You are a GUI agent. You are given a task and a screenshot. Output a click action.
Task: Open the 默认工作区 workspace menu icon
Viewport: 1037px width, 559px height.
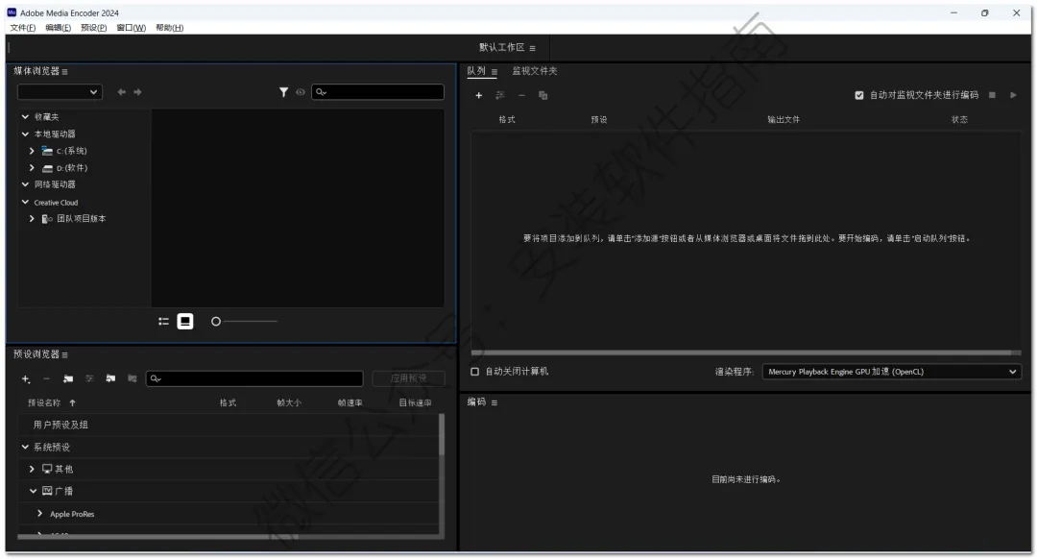[x=532, y=48]
